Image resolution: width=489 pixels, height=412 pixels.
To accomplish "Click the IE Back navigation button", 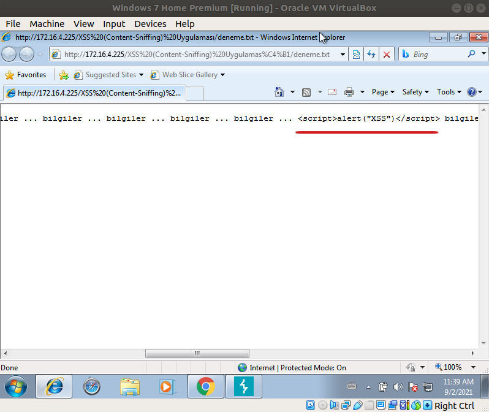I will click(x=9, y=55).
